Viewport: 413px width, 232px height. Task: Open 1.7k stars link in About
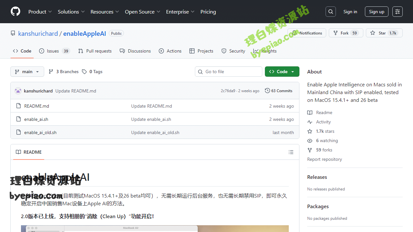(321, 131)
